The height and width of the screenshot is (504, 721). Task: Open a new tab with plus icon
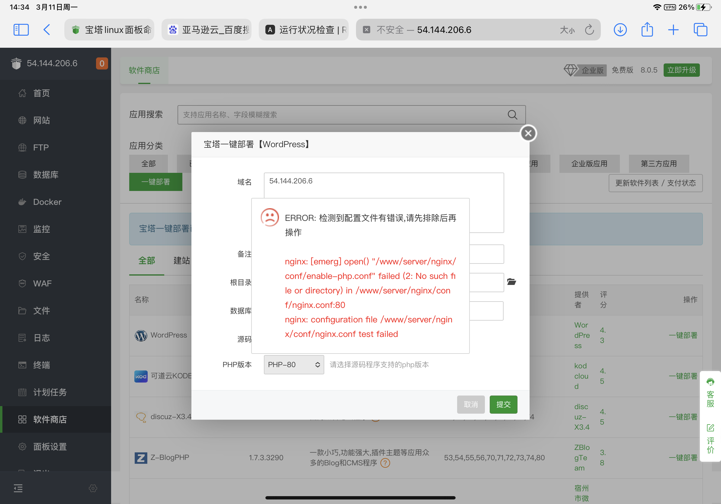pos(673,30)
